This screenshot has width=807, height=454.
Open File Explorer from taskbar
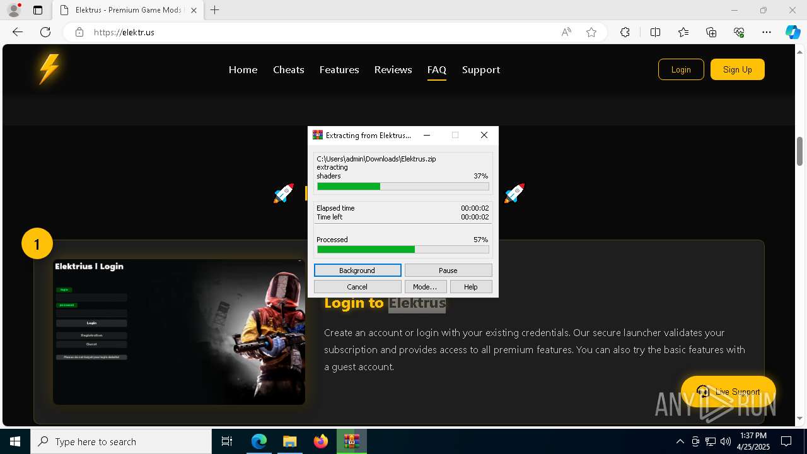pyautogui.click(x=289, y=441)
